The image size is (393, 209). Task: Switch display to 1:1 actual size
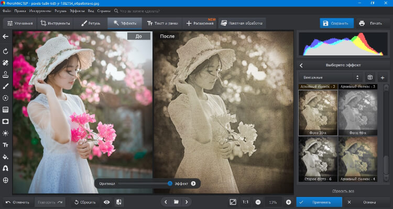(245, 202)
